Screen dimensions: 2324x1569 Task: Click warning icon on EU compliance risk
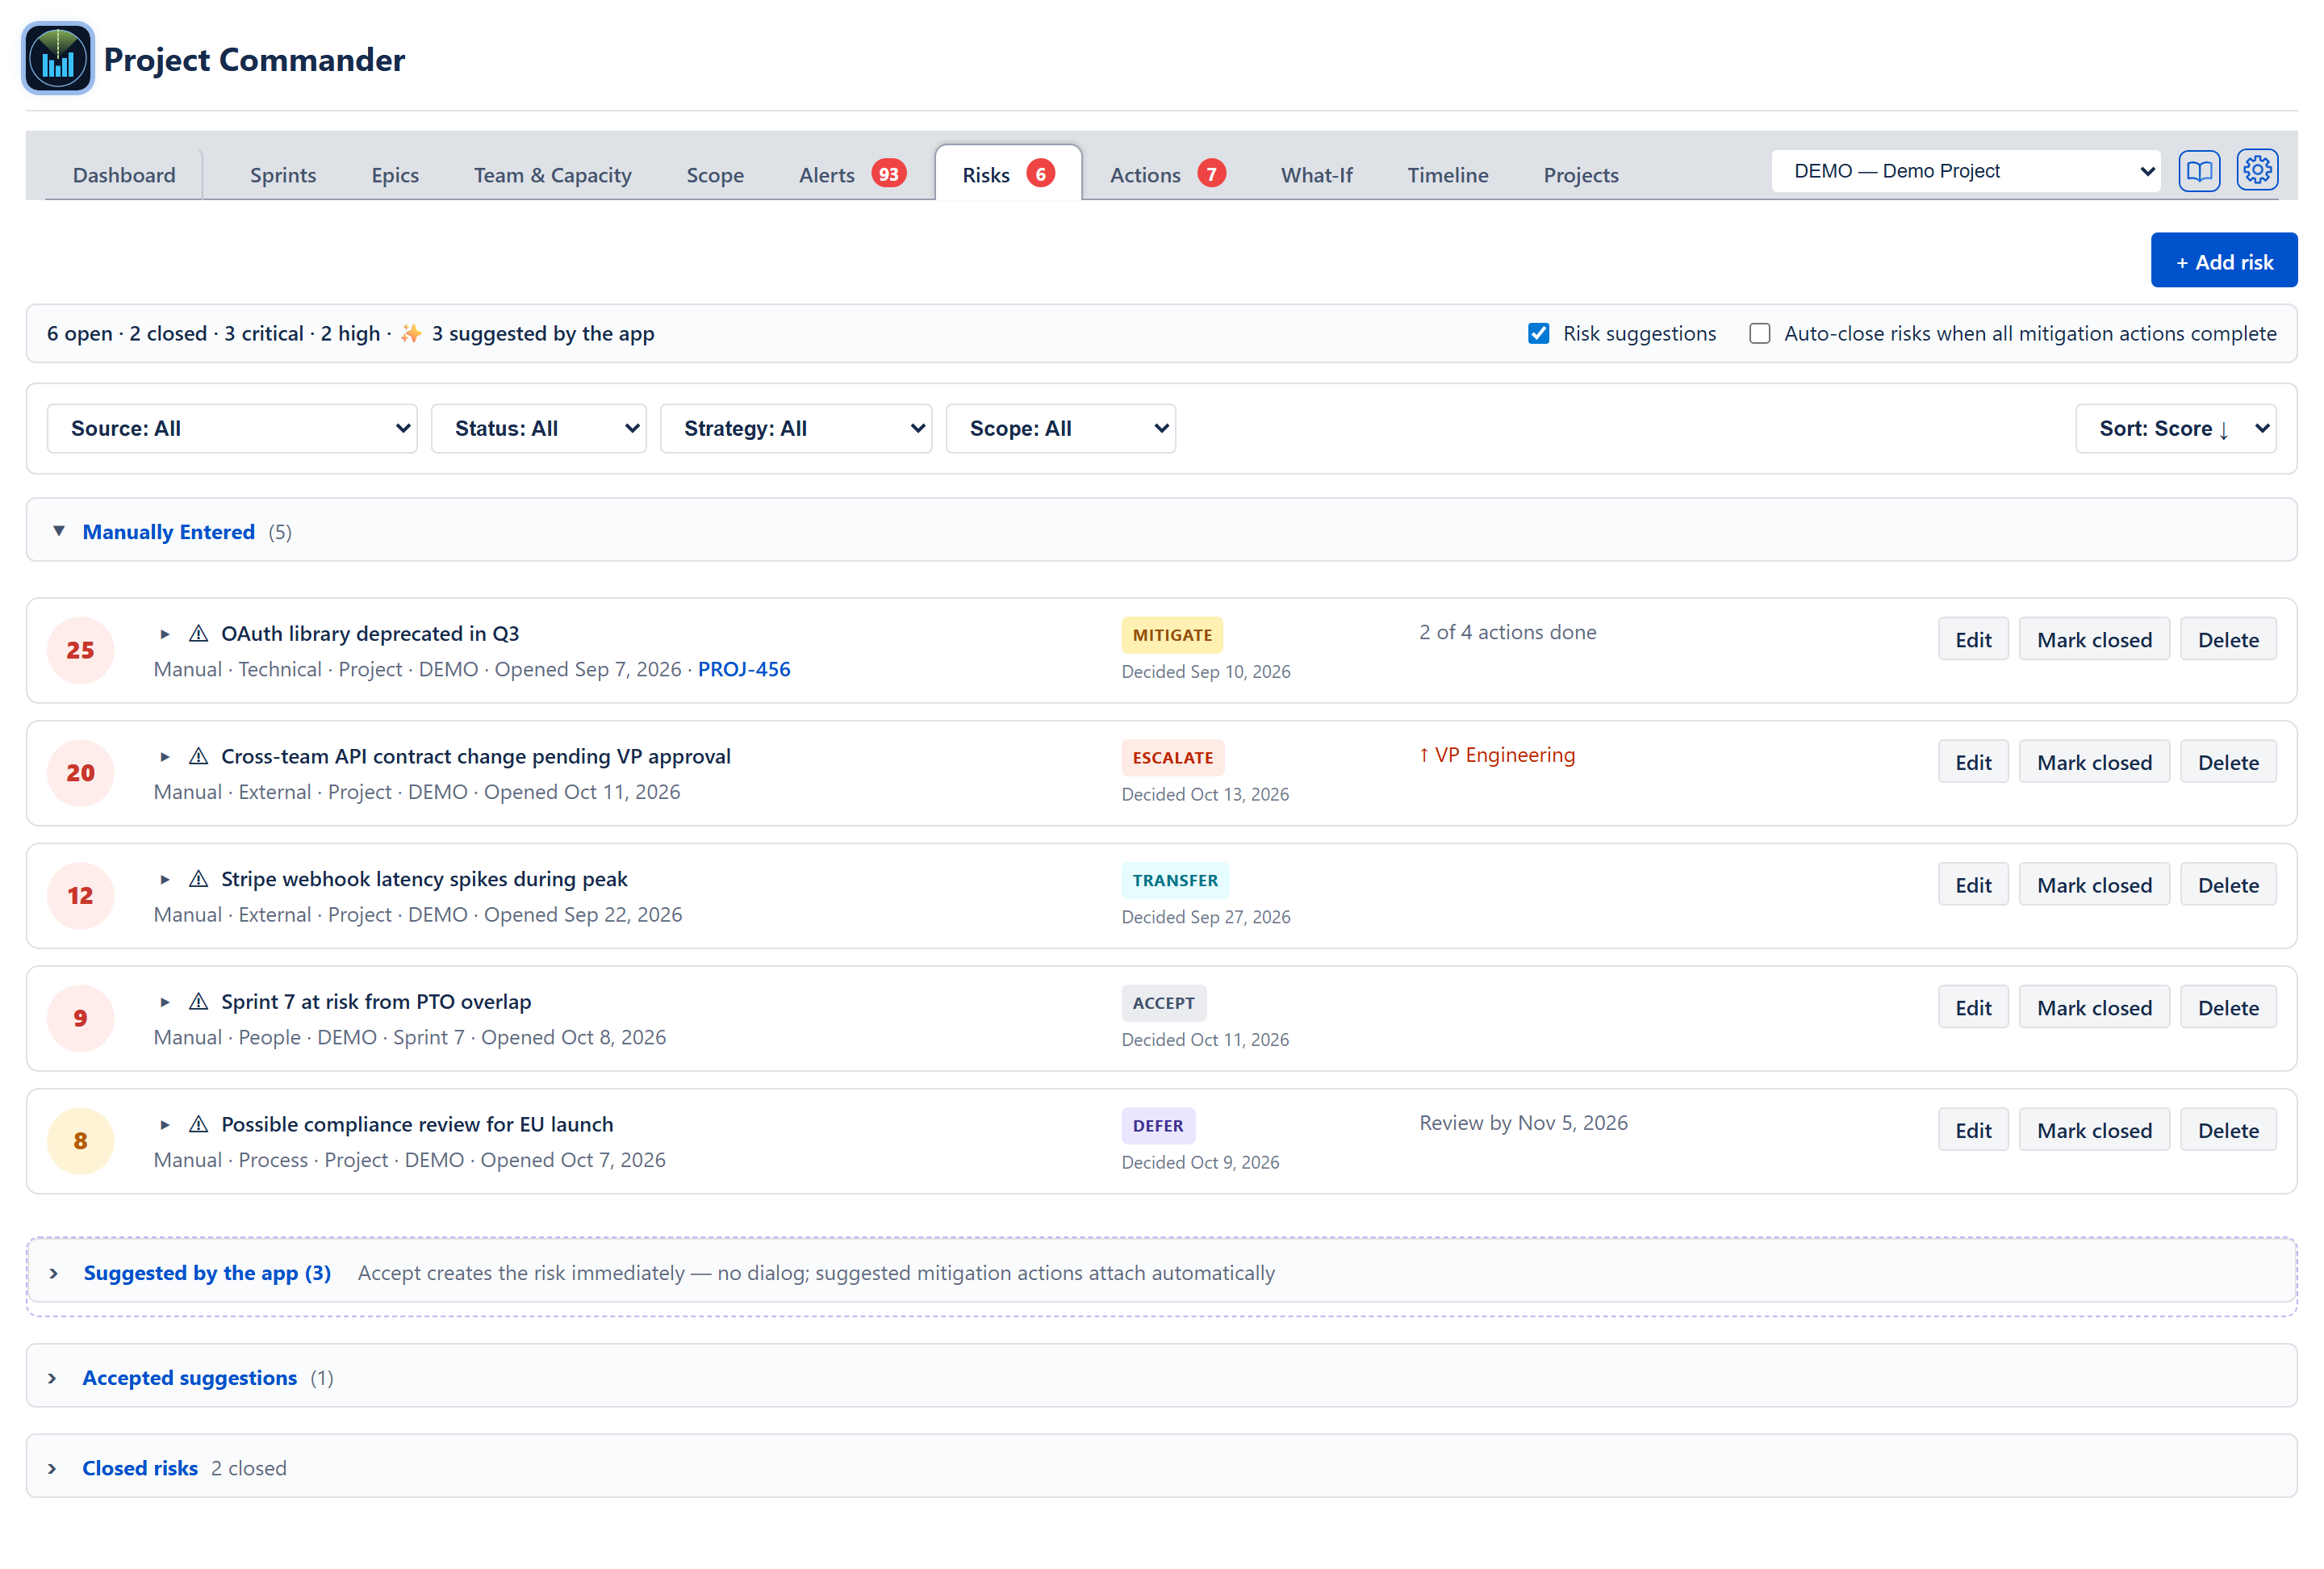198,1125
